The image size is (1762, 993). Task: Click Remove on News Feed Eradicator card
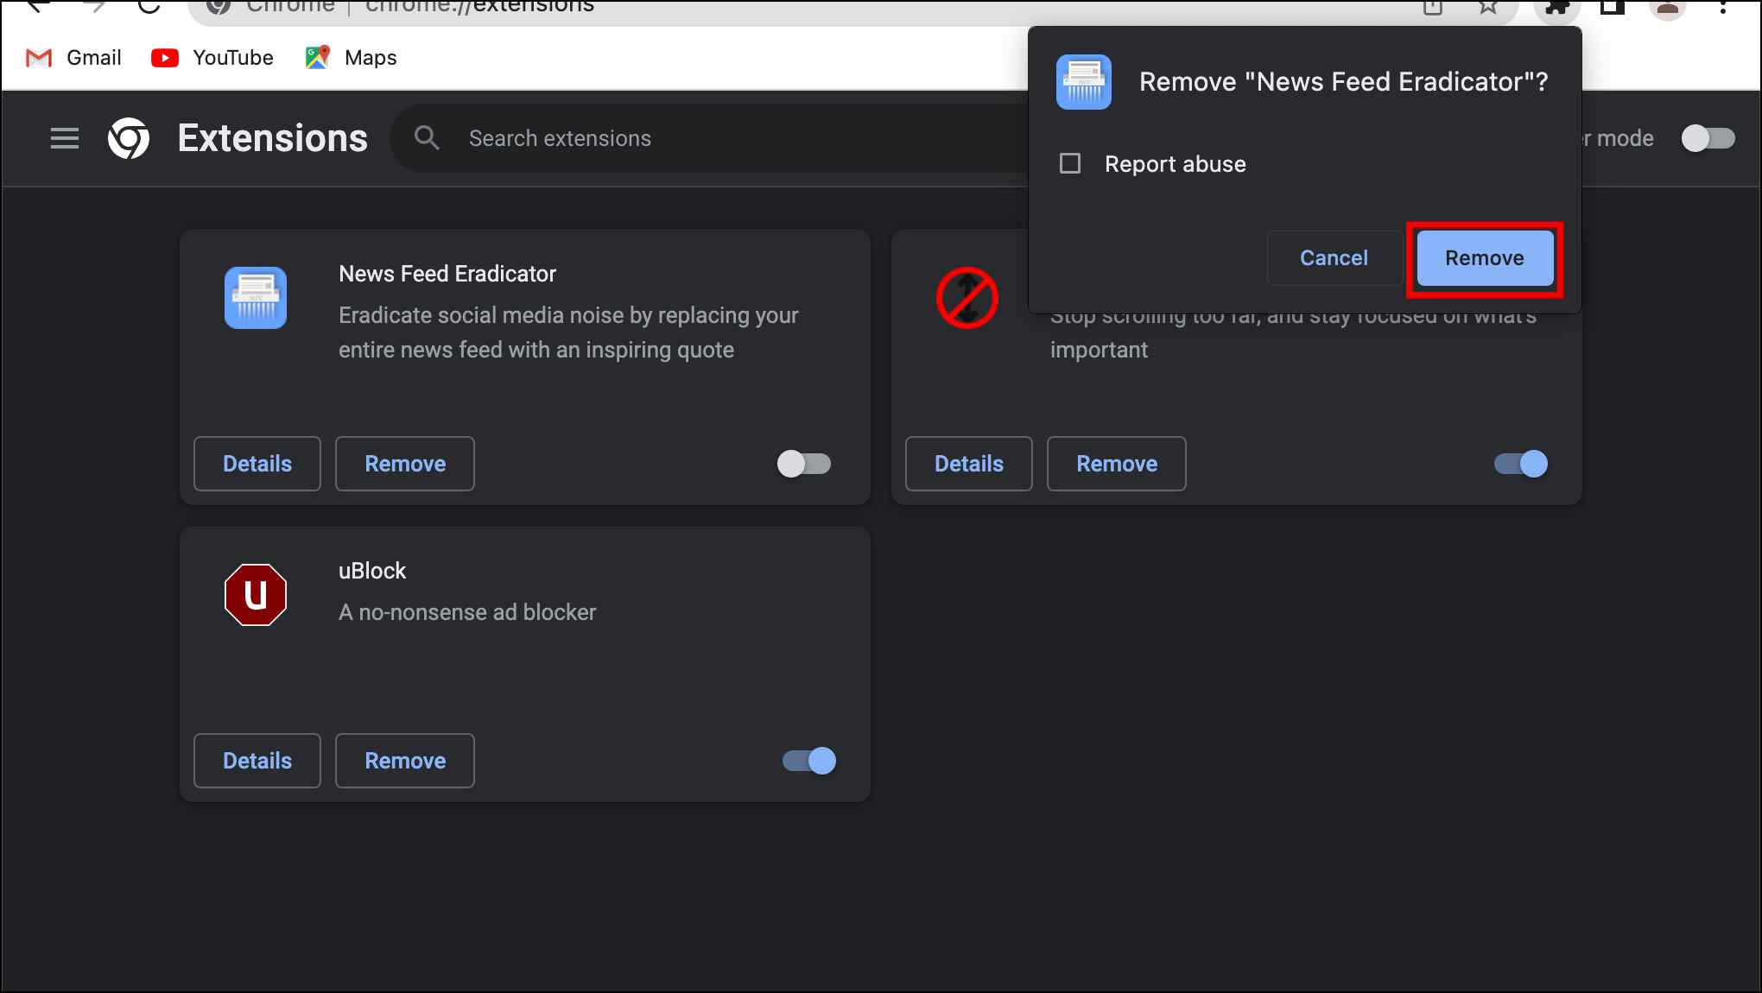coord(405,464)
